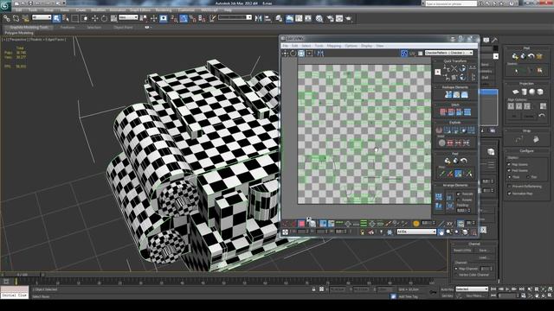
Task: Open All IDs dropdown in Edit UVWs
Action: [x=416, y=232]
